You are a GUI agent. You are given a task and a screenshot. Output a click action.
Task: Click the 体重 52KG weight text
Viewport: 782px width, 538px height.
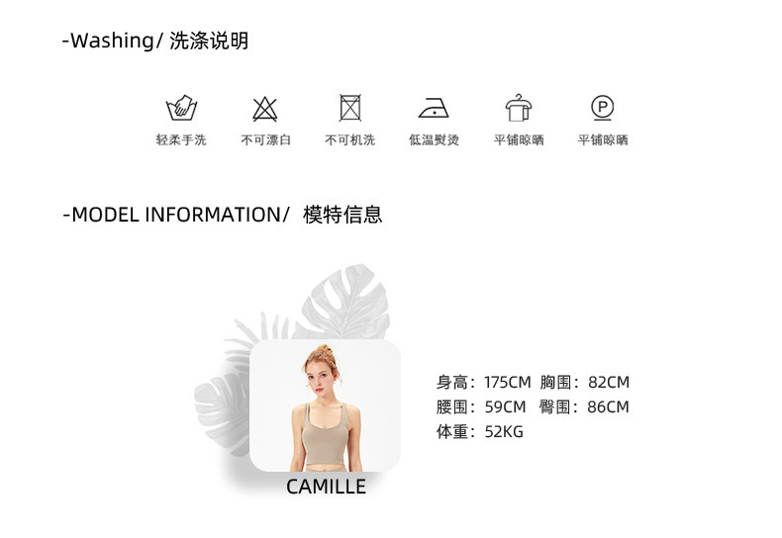pyautogui.click(x=480, y=431)
